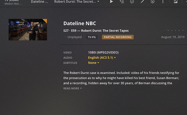187x115 pixels.
Task: Open the Robert Durst episode dropdown breadcrumb
Action: pyautogui.click(x=77, y=2)
